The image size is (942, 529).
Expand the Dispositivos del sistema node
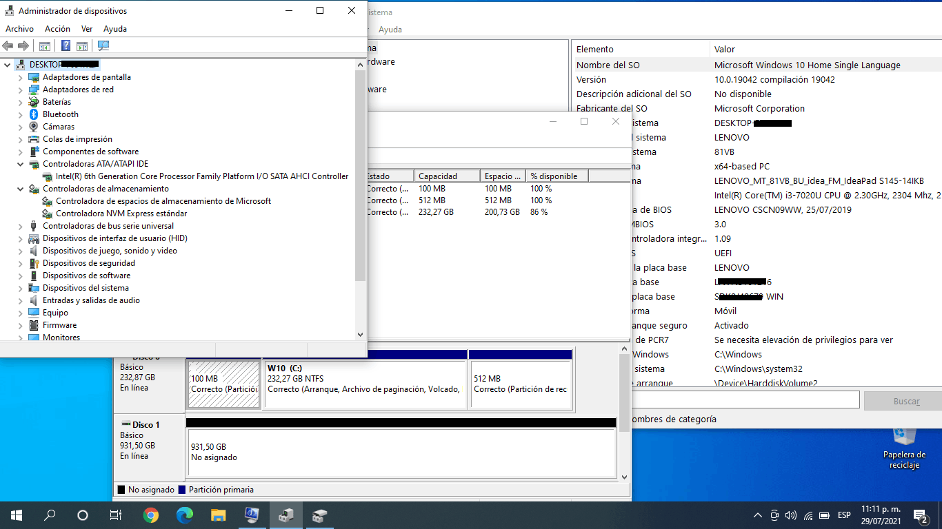[x=20, y=288]
